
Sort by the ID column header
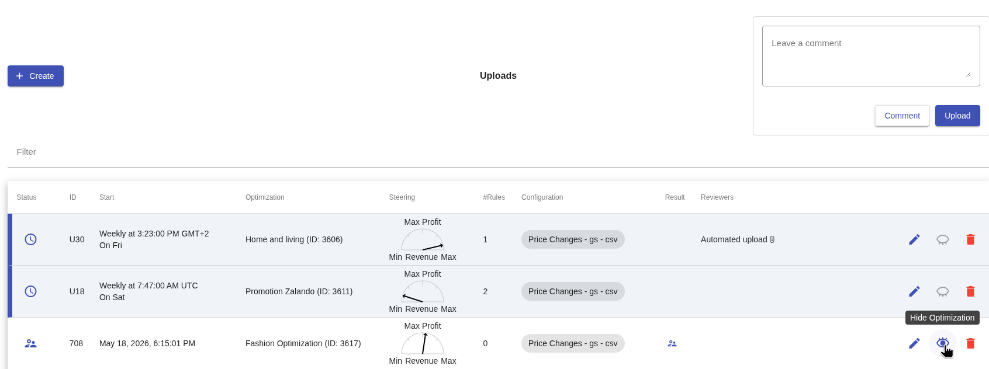point(72,197)
